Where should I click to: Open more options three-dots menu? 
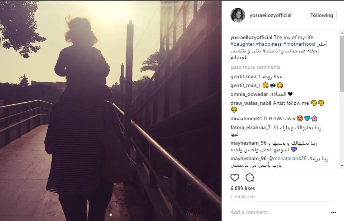(x=333, y=212)
